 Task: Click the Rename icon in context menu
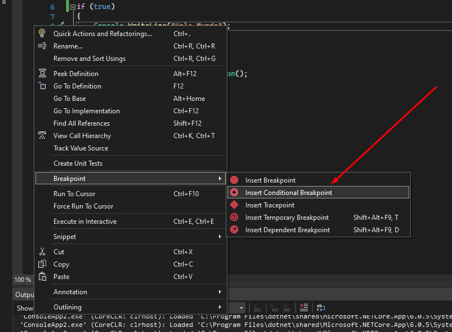point(42,46)
